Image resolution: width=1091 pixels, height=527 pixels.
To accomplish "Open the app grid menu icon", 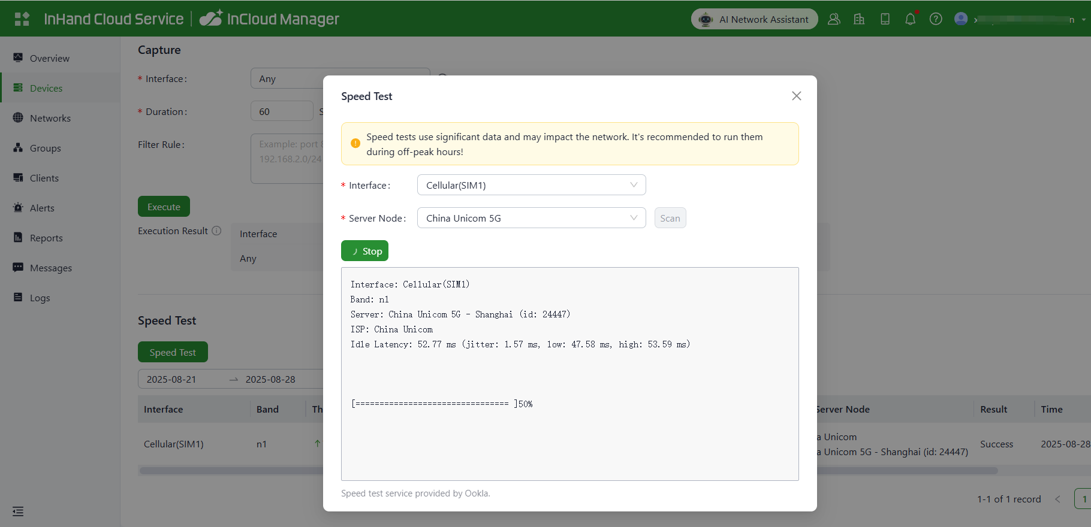I will click(x=22, y=19).
